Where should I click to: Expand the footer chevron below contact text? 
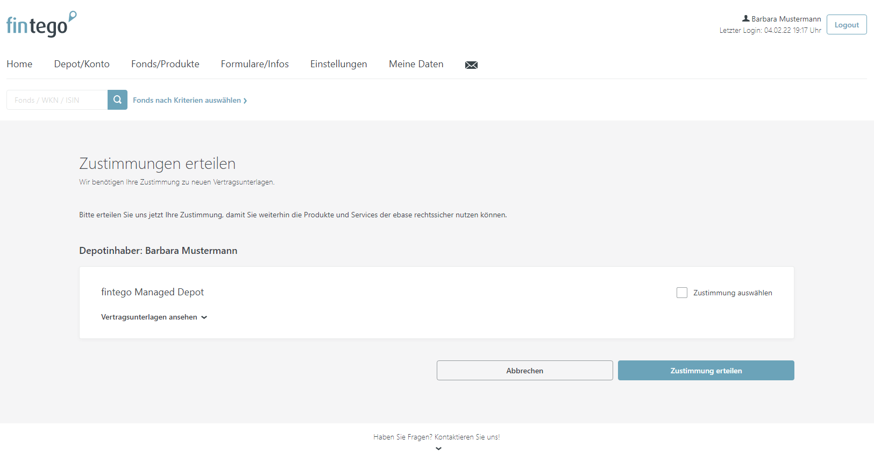pos(438,449)
